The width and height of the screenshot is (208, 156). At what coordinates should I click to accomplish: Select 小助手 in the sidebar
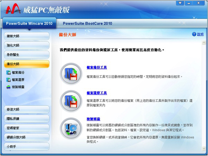pyautogui.click(x=27, y=146)
